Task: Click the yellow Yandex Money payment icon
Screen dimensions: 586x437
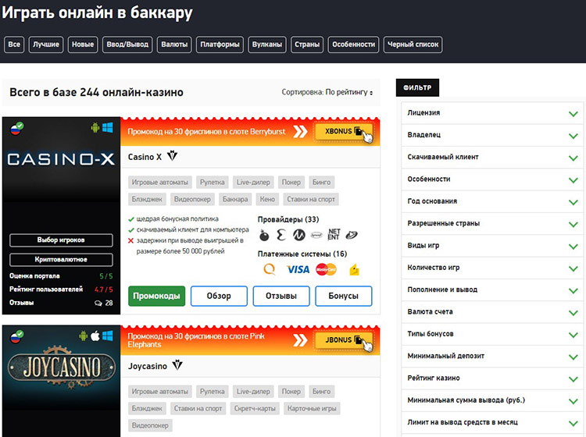Action: coord(354,269)
